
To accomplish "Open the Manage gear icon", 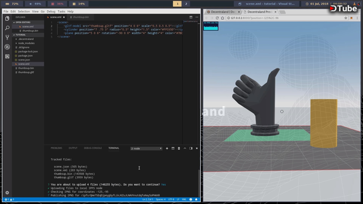I will tap(7, 193).
